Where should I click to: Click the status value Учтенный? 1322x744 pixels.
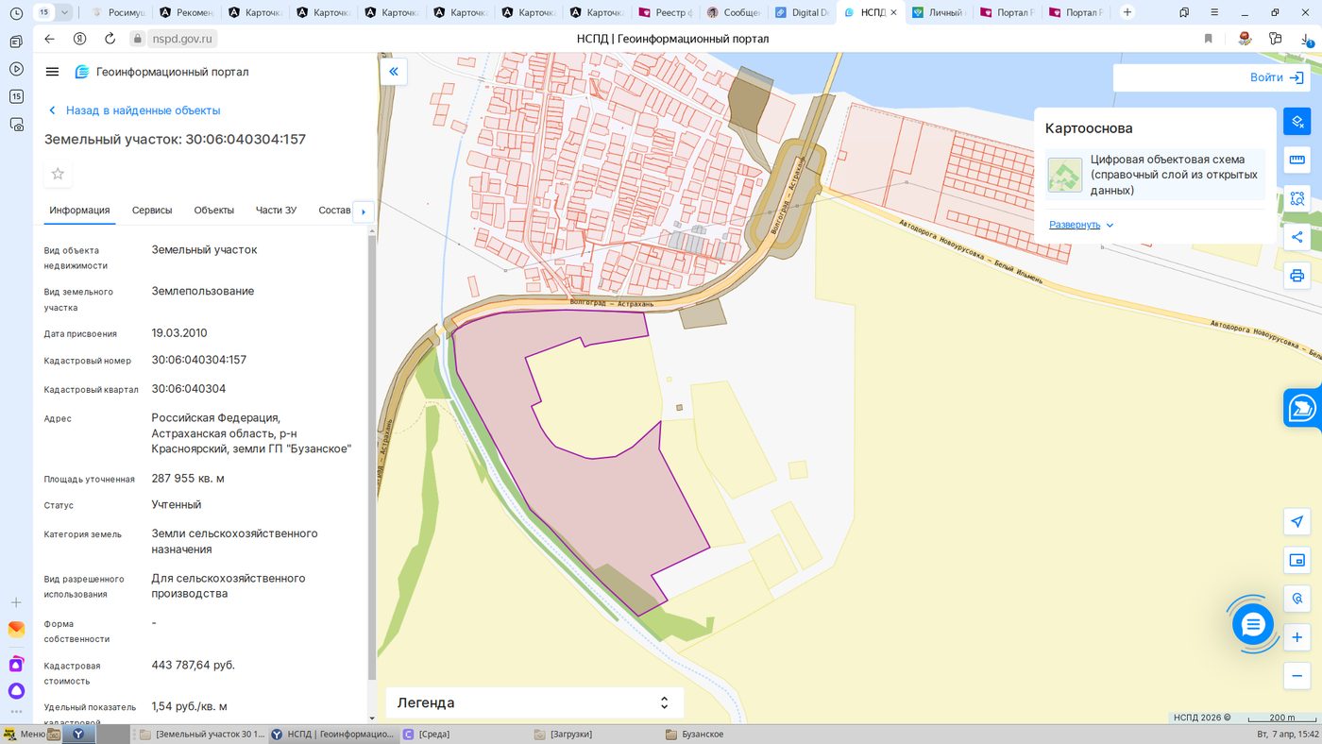pyautogui.click(x=177, y=504)
